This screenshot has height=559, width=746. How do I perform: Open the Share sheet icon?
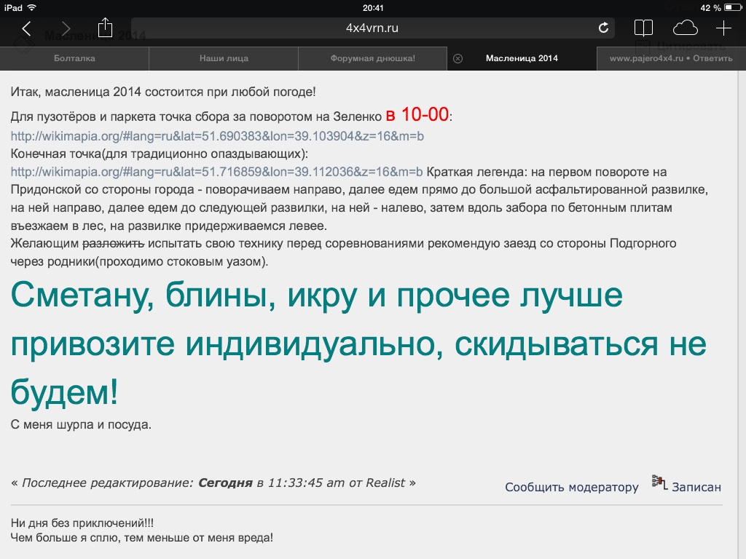[106, 28]
